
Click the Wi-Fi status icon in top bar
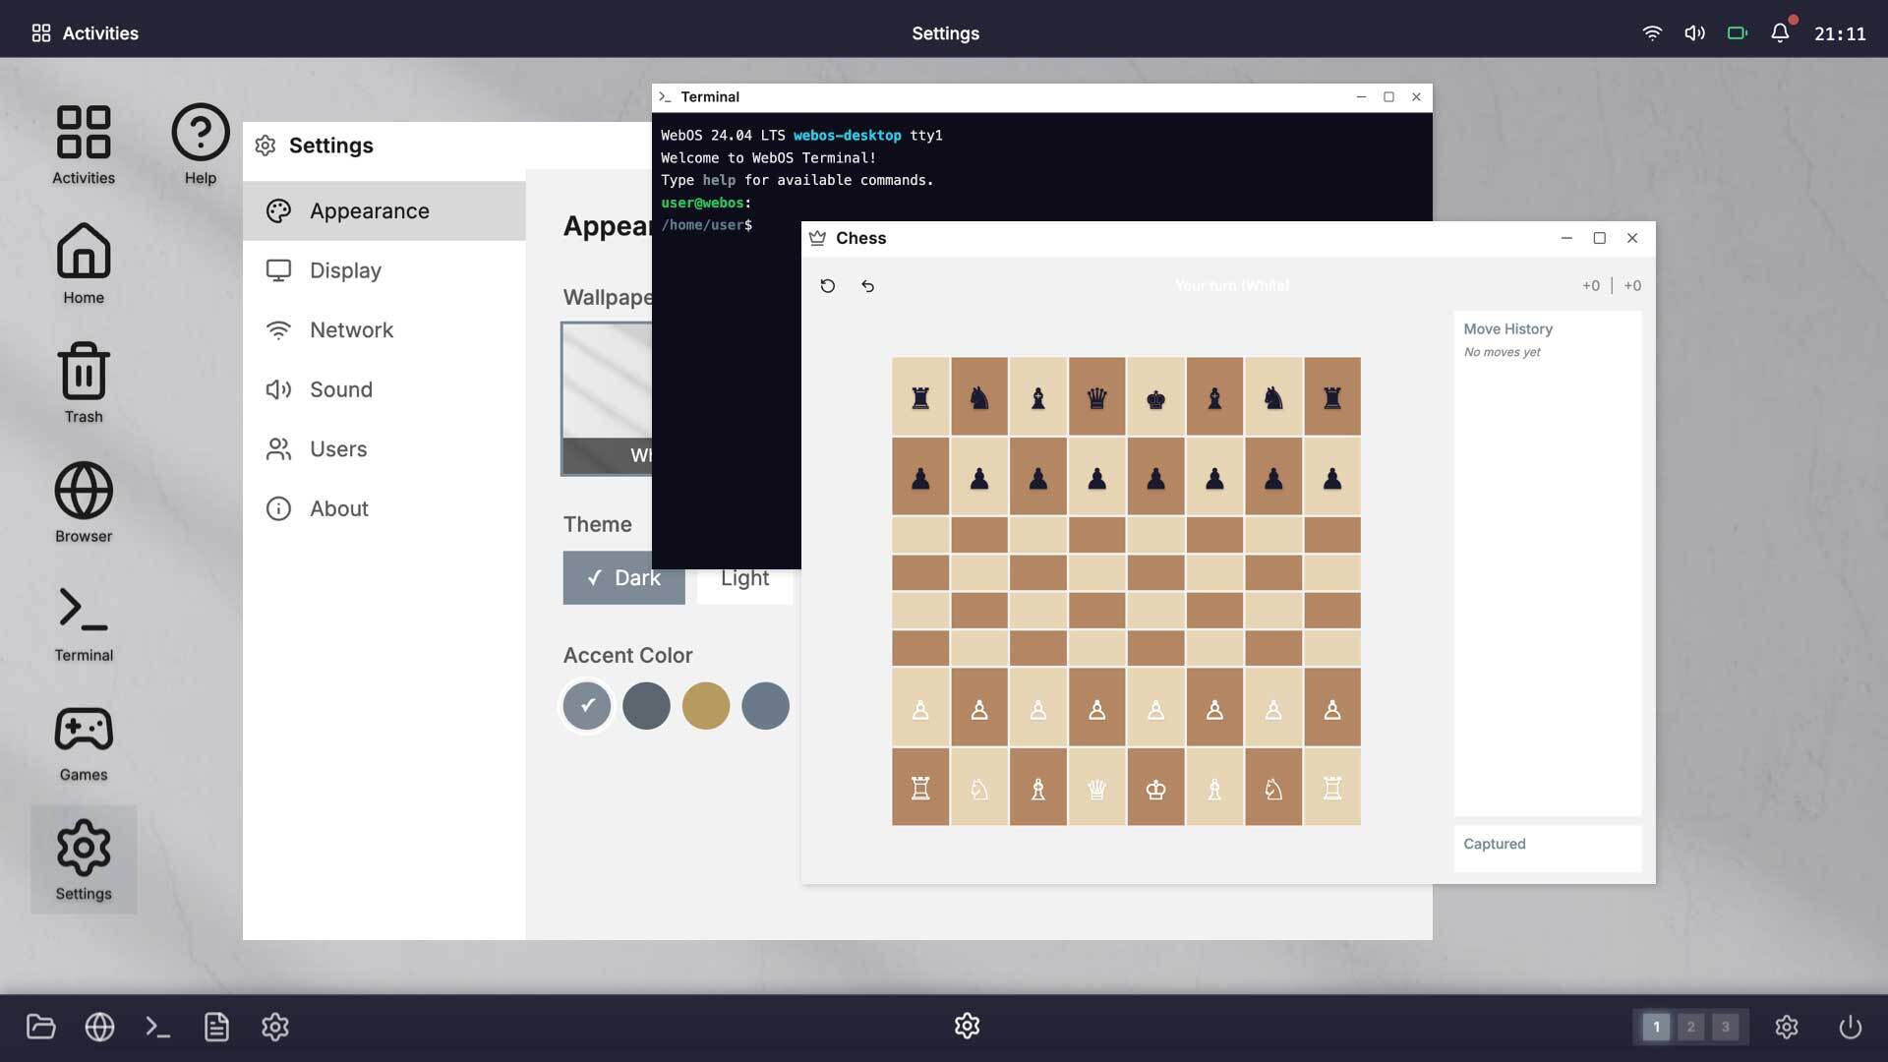[x=1652, y=32]
